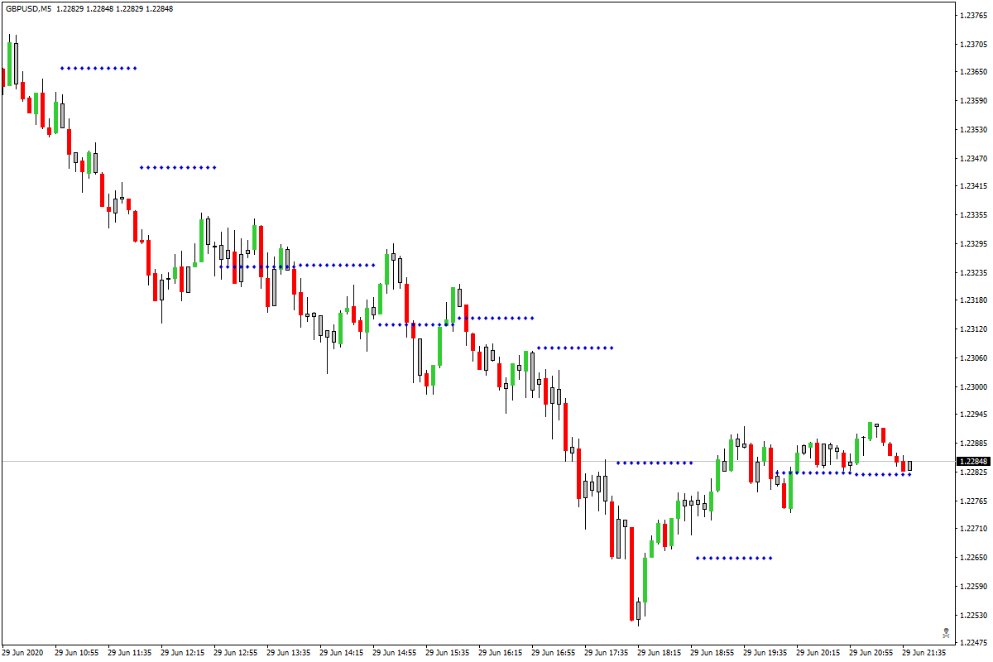Image resolution: width=993 pixels, height=662 pixels.
Task: Click the topmost blue dotted level line
Action: pos(98,68)
